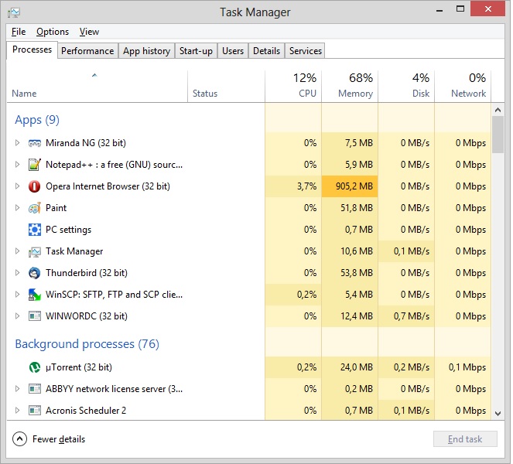Collapse view using the Fewer details arrow
The image size is (513, 464).
point(20,439)
